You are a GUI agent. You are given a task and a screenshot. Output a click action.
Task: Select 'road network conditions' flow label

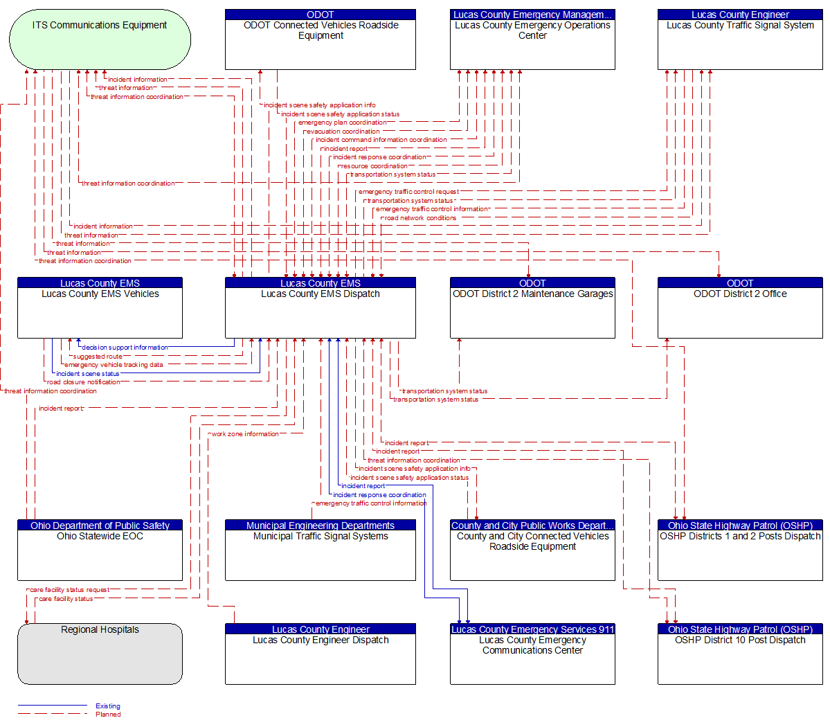coord(420,218)
